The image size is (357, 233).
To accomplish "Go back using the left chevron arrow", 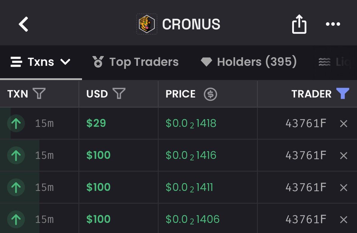I will pos(24,24).
